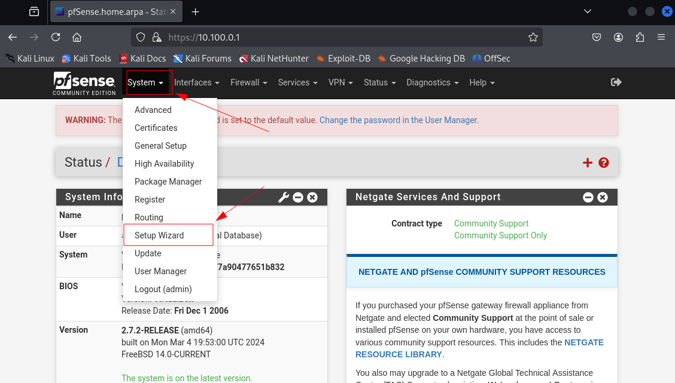
Task: Click 'The system is on the latest version.' text
Action: pyautogui.click(x=187, y=378)
